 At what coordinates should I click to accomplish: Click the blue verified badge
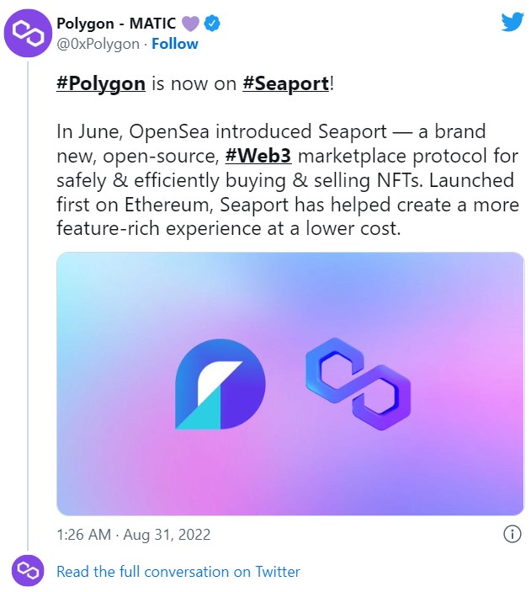click(214, 24)
